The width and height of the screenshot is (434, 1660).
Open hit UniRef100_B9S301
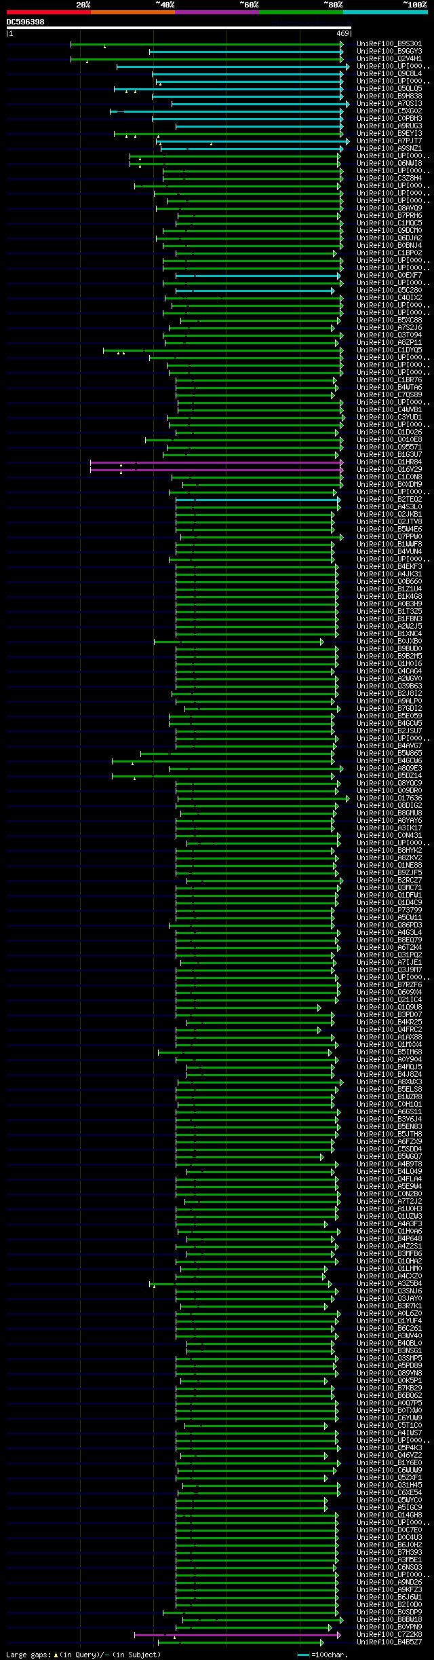[x=389, y=44]
